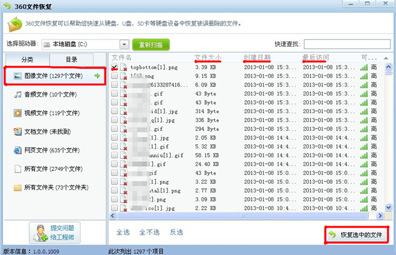
Task: Select the 图像文件 category
Action: [x=55, y=76]
